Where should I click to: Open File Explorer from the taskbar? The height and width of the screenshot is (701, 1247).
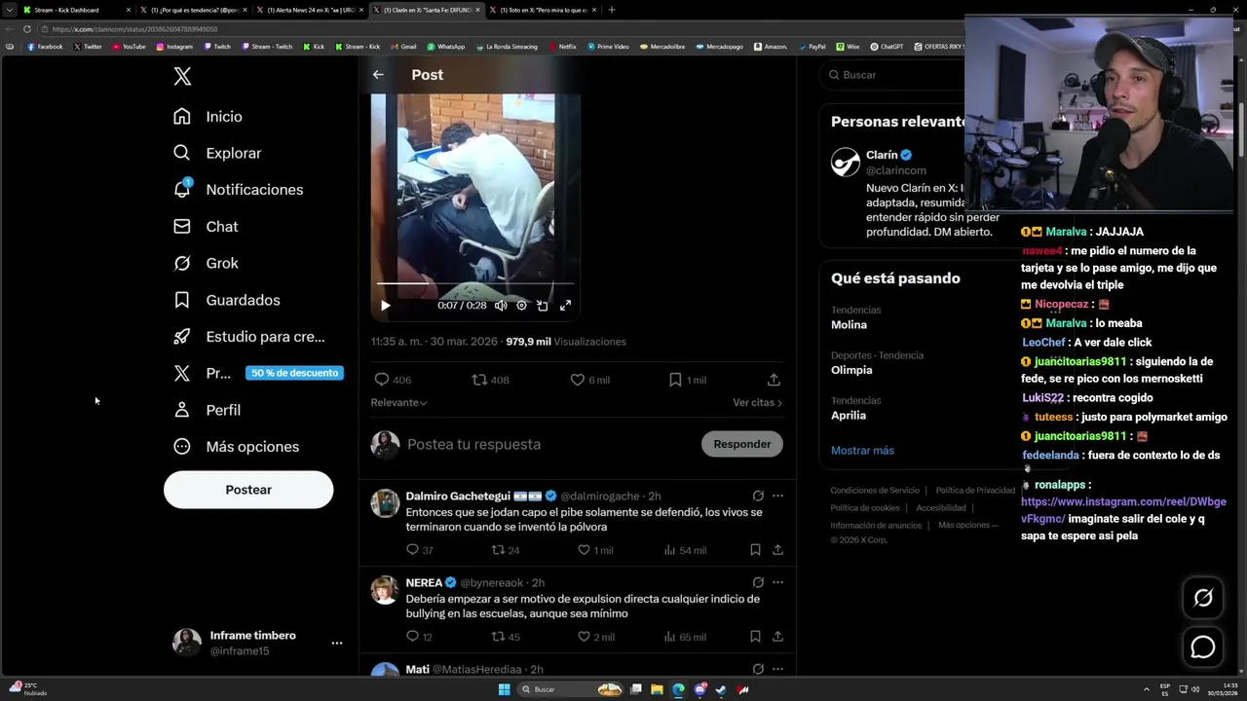pyautogui.click(x=657, y=689)
